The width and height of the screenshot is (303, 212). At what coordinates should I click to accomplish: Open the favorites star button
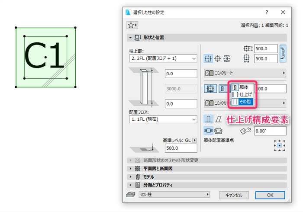(132, 25)
